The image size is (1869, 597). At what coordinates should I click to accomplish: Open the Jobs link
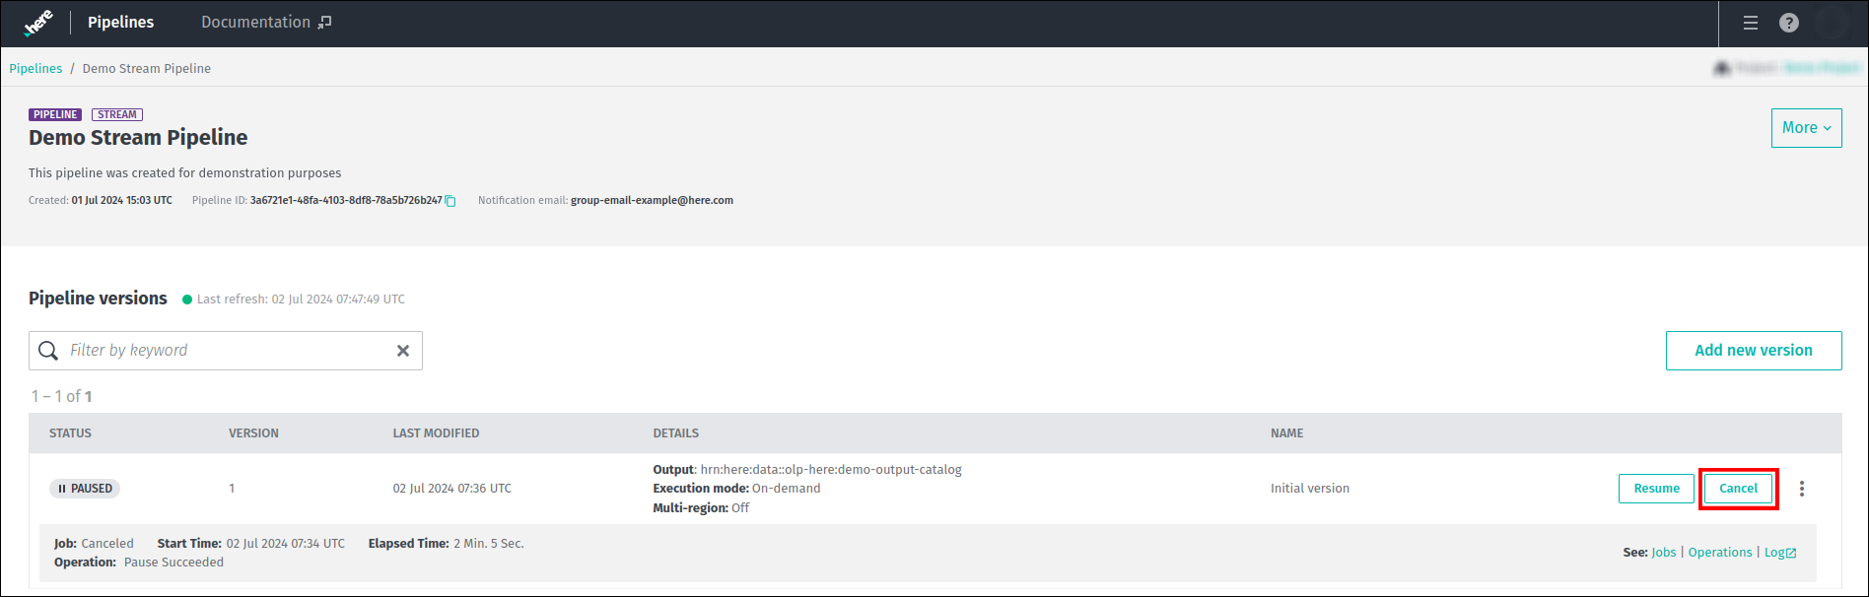pyautogui.click(x=1664, y=553)
